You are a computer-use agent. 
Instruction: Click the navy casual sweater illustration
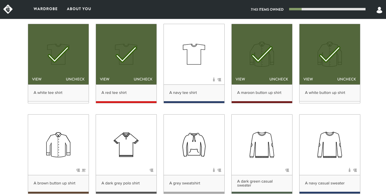click(x=329, y=144)
